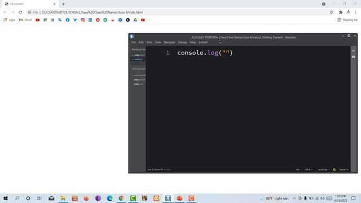The width and height of the screenshot is (361, 203).
Task: Open the Chrome extensions puzzle icon
Action: [x=341, y=12]
